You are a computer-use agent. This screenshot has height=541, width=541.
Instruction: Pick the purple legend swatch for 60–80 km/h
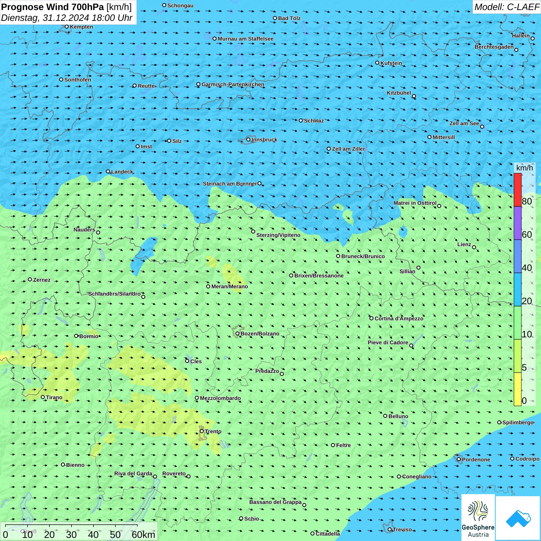pos(517,223)
